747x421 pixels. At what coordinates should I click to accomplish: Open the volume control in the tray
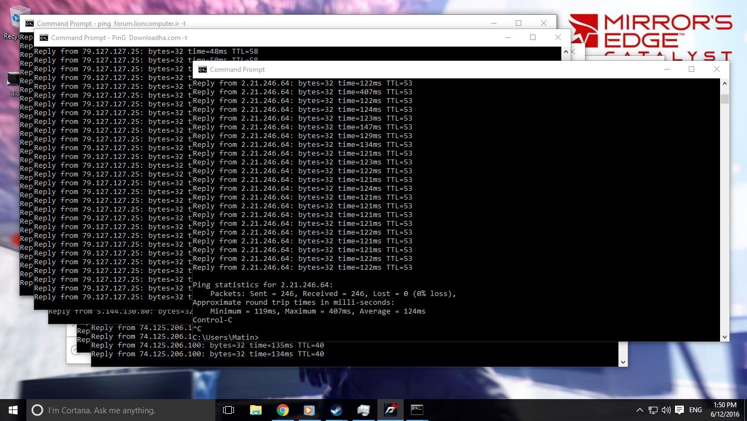(x=666, y=410)
